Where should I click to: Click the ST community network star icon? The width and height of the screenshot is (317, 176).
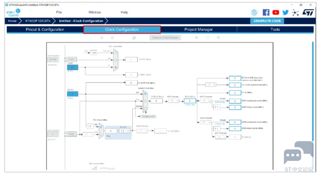coord(295,13)
